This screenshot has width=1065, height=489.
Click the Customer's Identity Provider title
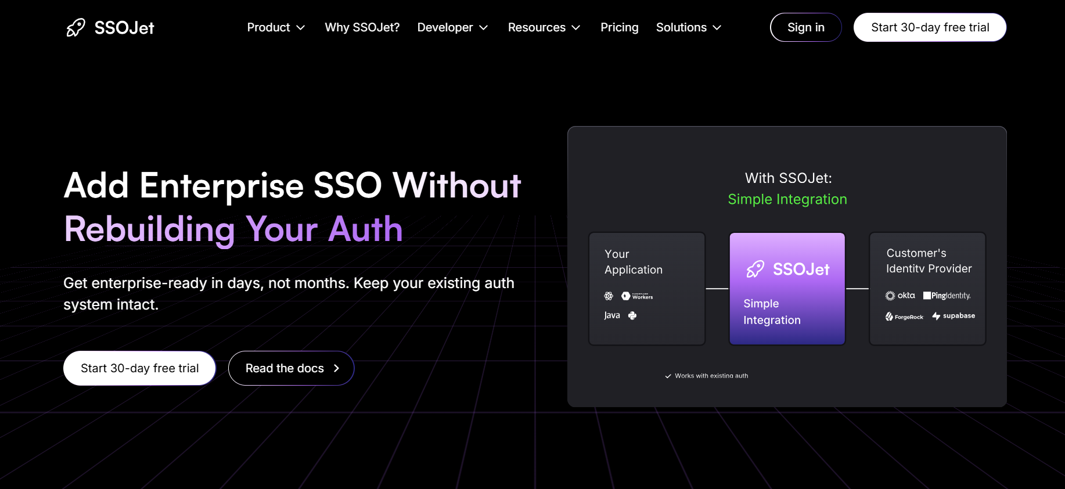(x=929, y=261)
